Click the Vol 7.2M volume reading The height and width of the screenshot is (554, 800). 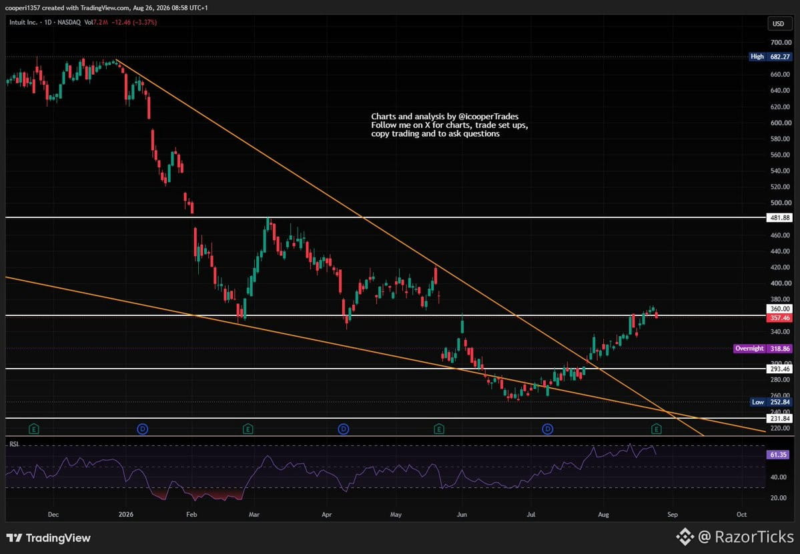click(x=96, y=23)
